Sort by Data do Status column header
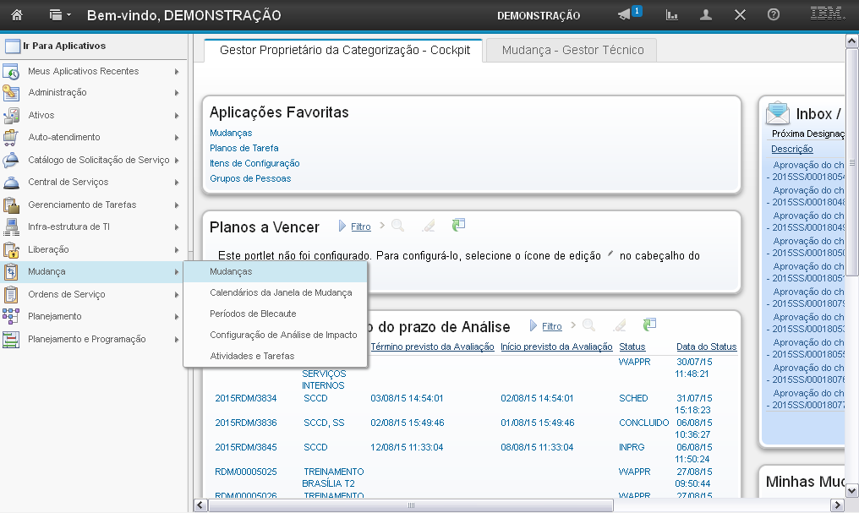 (706, 347)
